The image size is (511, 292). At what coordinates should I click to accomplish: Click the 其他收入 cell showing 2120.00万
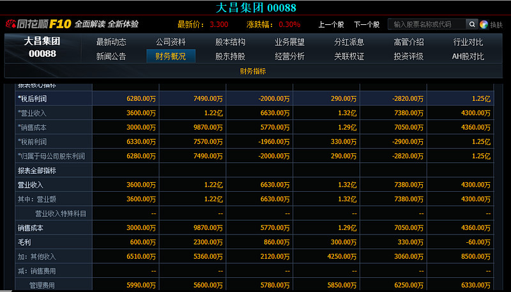coord(259,256)
